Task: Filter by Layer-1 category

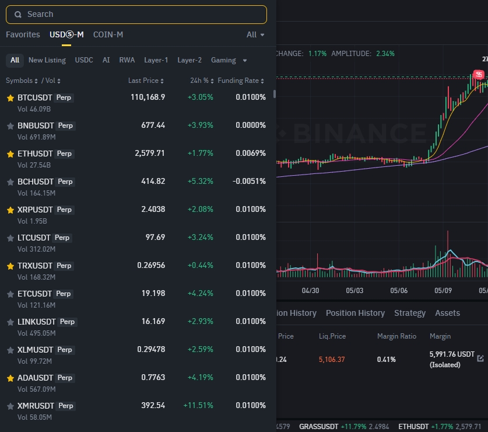Action: tap(156, 60)
